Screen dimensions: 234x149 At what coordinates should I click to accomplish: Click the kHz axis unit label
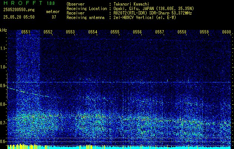[x=3, y=30]
